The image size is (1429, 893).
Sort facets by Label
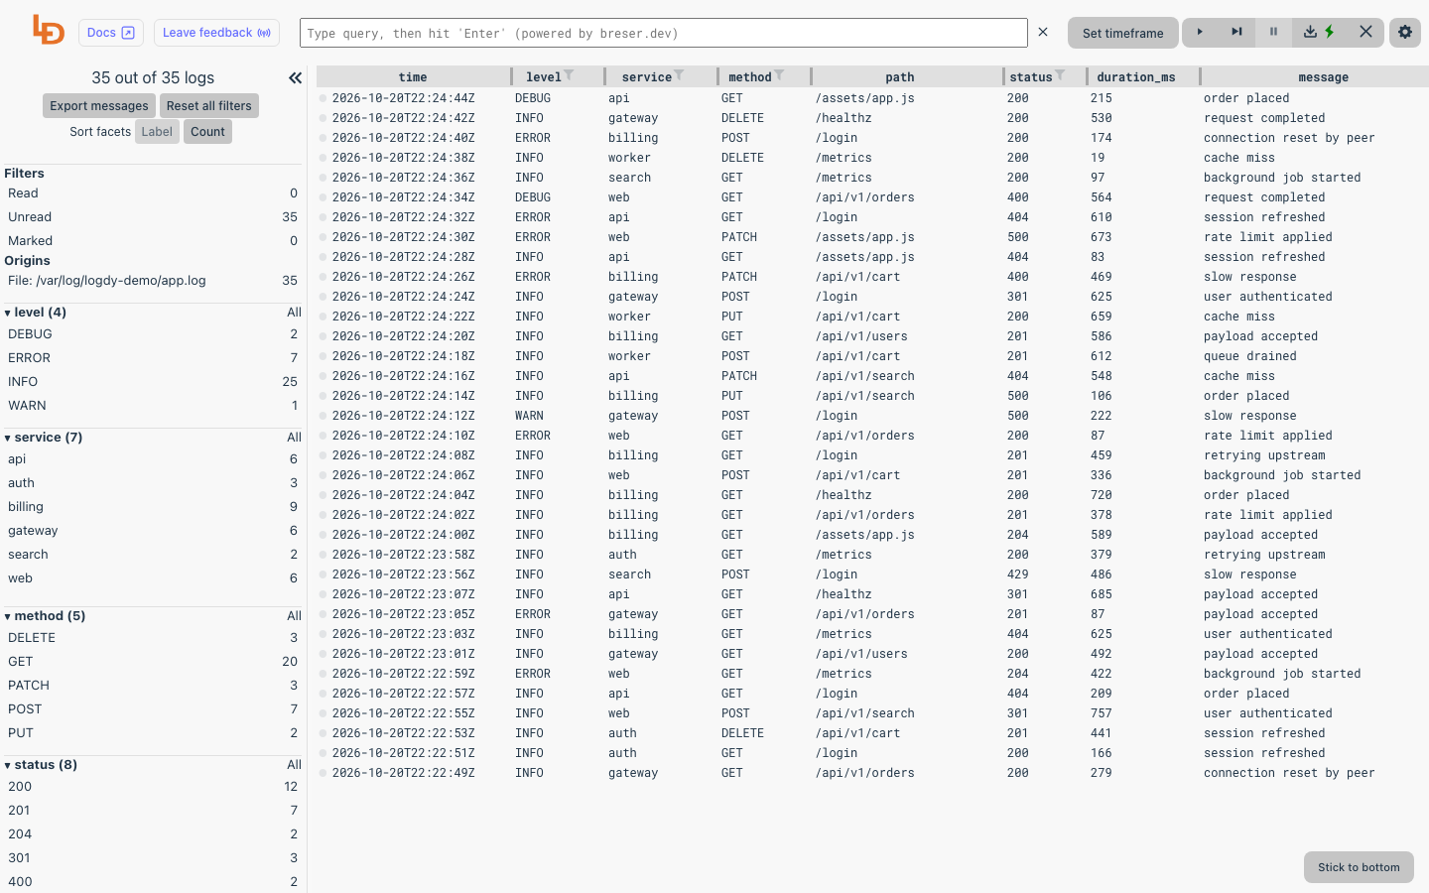coord(157,132)
